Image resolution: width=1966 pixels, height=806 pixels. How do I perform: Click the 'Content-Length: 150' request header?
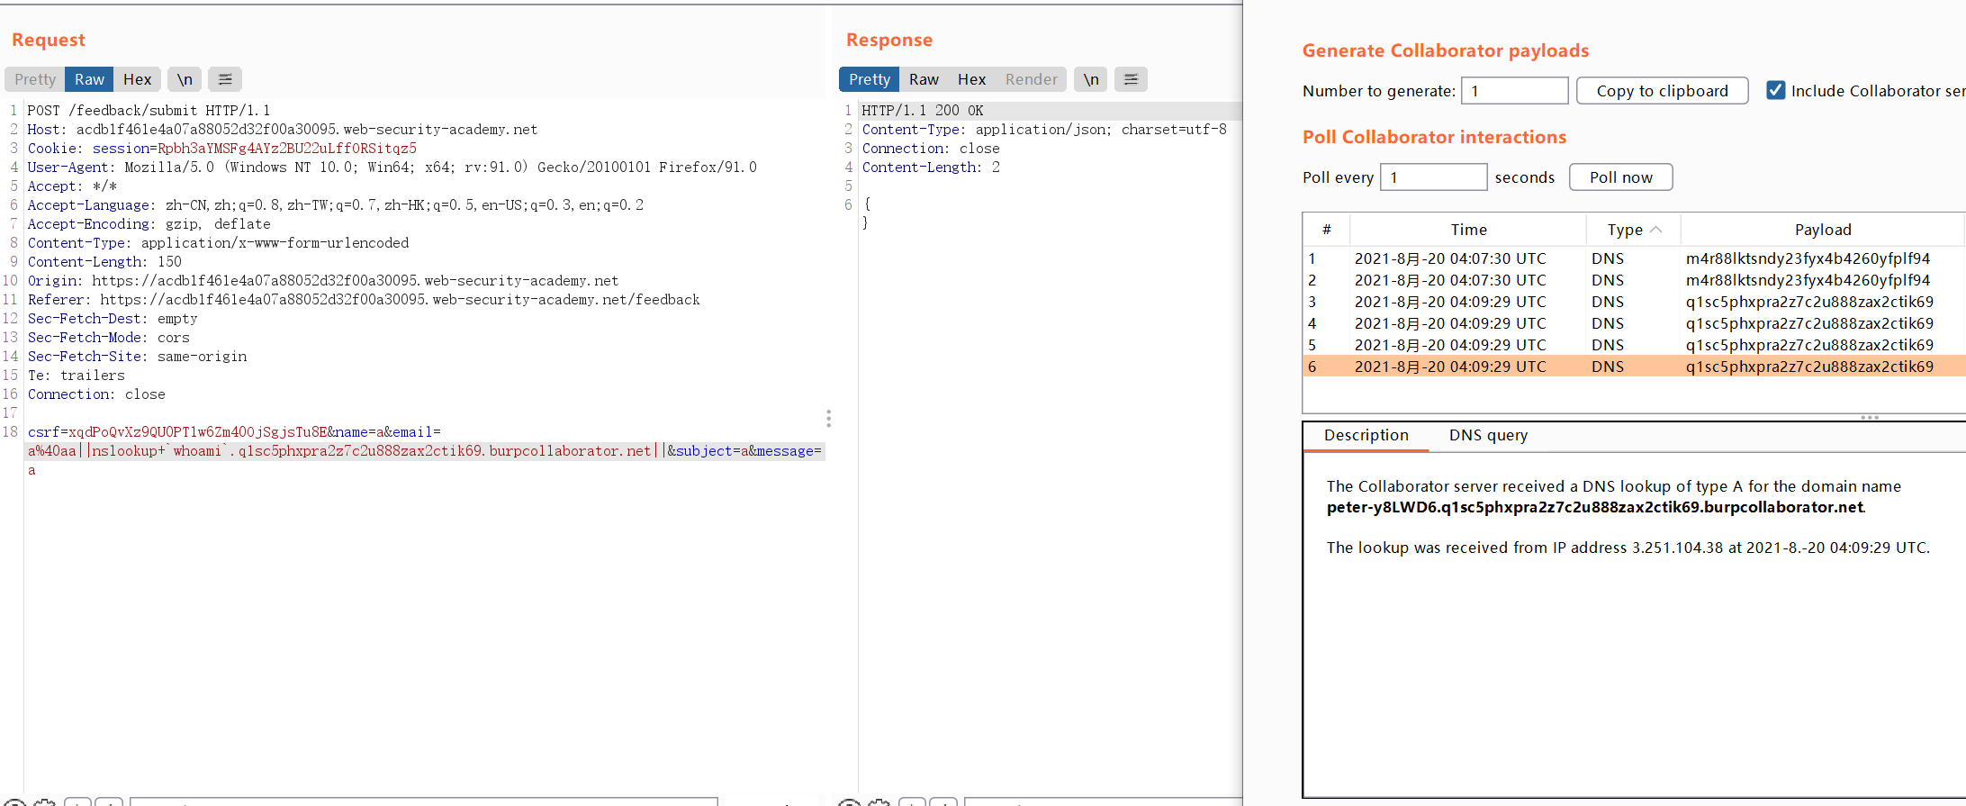(x=104, y=262)
